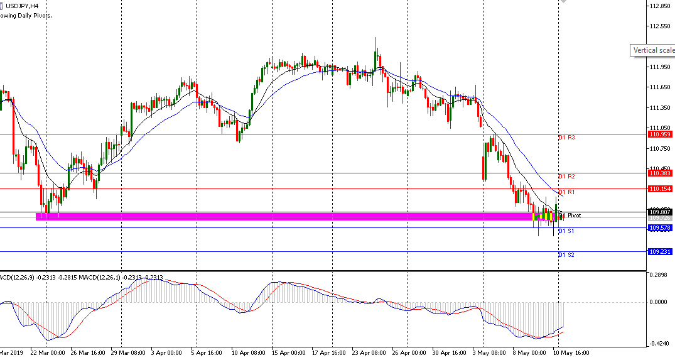Select the D1 S1 support label
Screen dimensions: 675x360
coord(566,231)
